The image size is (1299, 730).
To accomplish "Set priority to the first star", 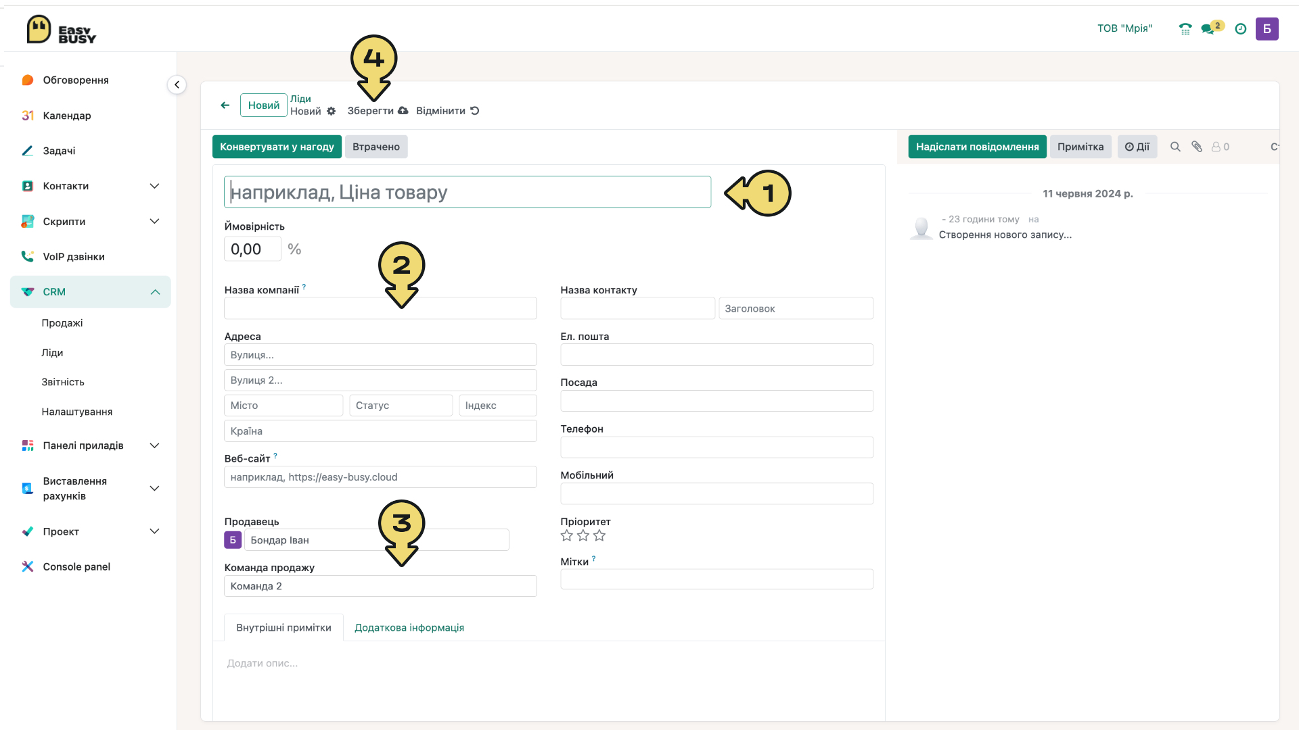I will pos(567,536).
